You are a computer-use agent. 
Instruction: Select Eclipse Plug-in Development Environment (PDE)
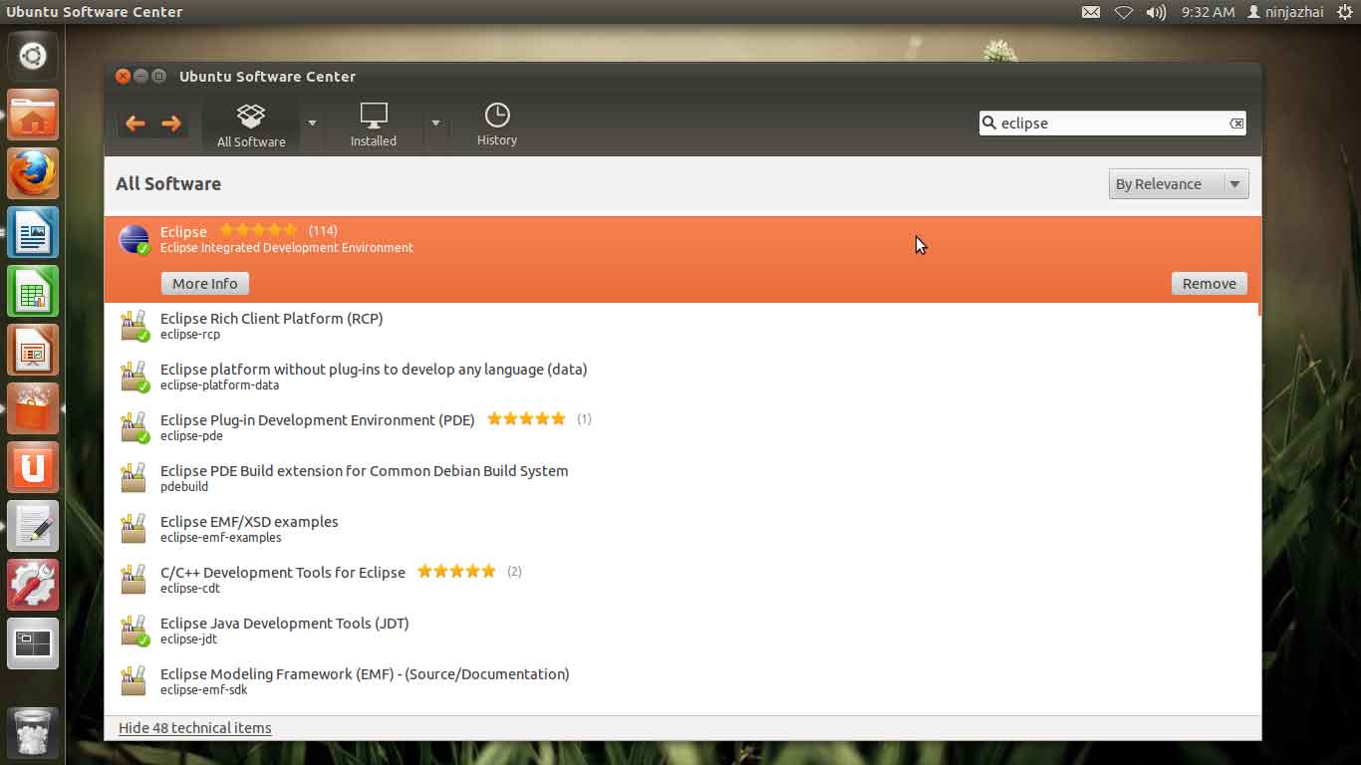tap(682, 428)
